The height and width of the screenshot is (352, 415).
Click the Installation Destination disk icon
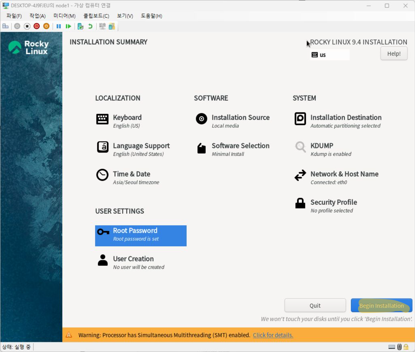pos(300,119)
